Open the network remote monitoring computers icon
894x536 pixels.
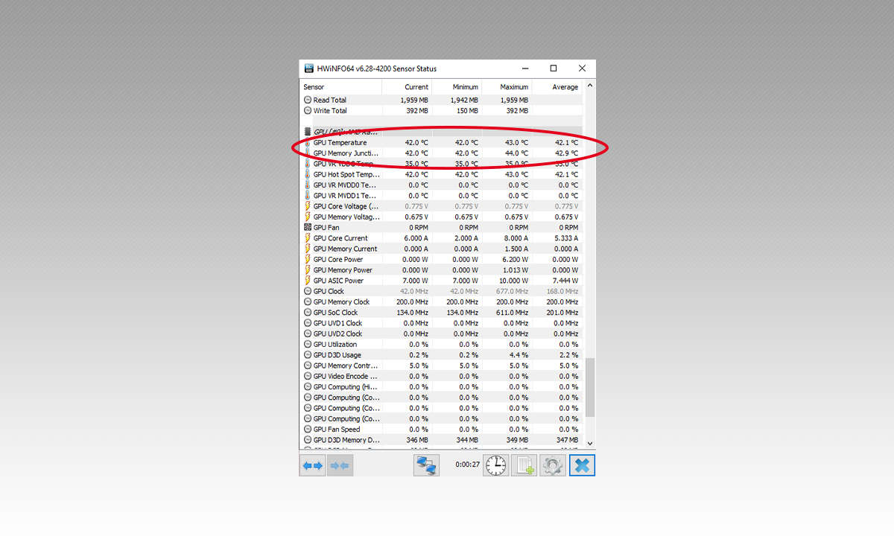click(427, 465)
